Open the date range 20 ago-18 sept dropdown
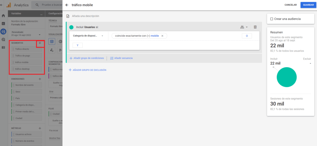This screenshot has width=317, height=146. (x=26, y=35)
